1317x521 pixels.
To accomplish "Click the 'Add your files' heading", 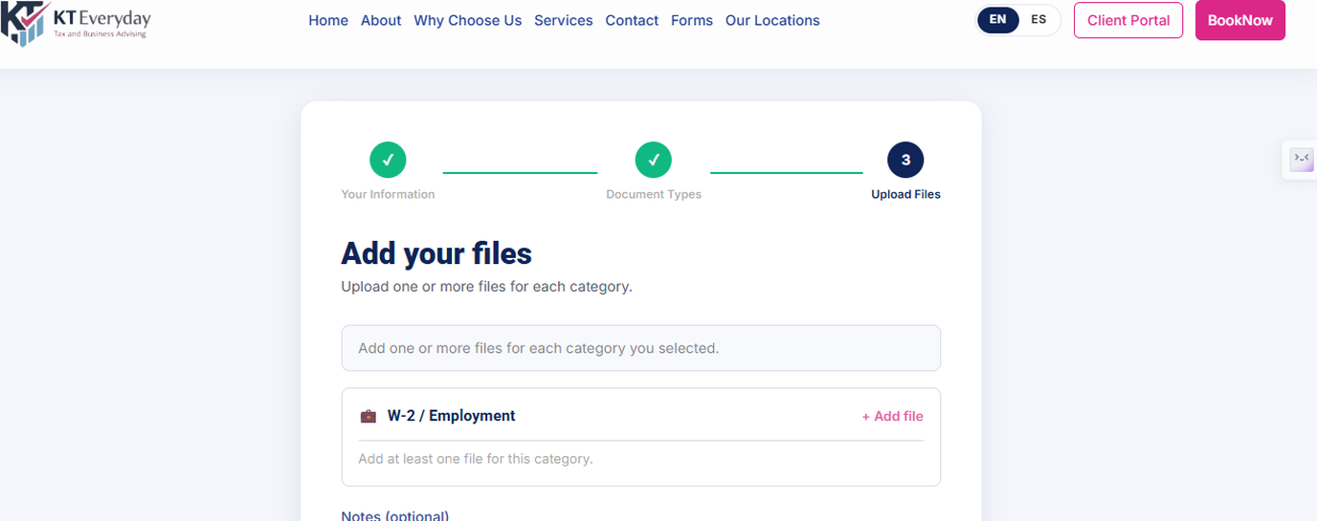I will pyautogui.click(x=436, y=253).
